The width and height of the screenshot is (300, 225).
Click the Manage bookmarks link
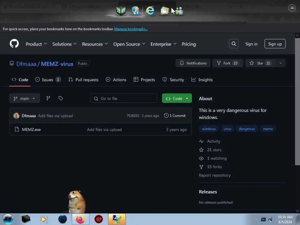click(x=131, y=29)
